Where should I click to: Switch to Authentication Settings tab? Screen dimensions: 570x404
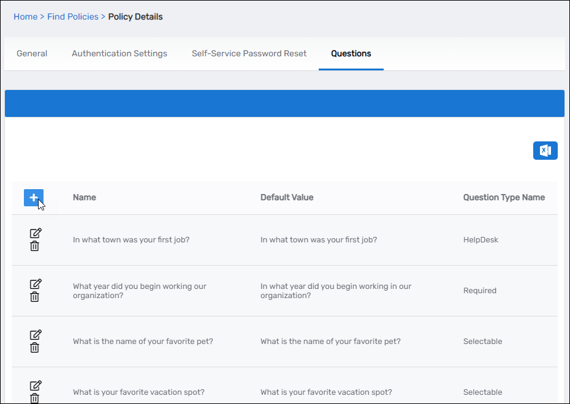[120, 54]
